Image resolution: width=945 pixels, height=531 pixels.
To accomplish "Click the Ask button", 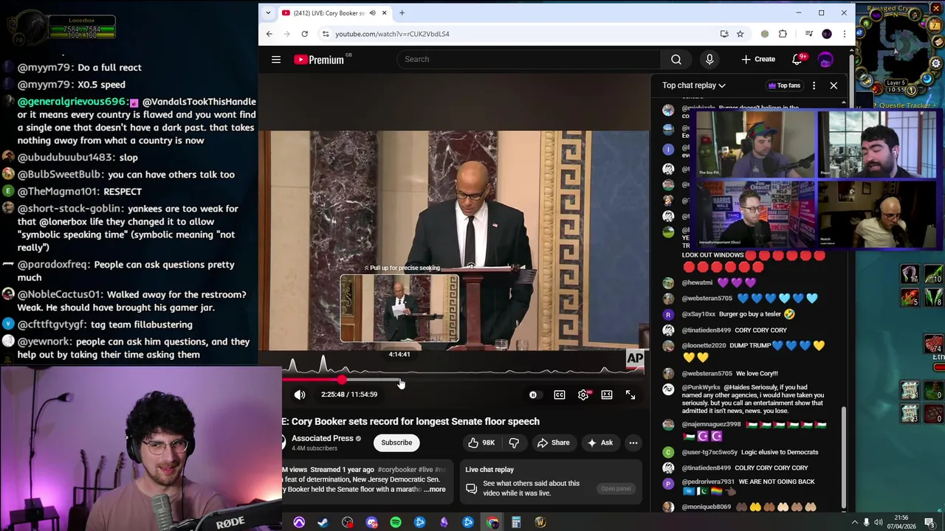I will 600,442.
